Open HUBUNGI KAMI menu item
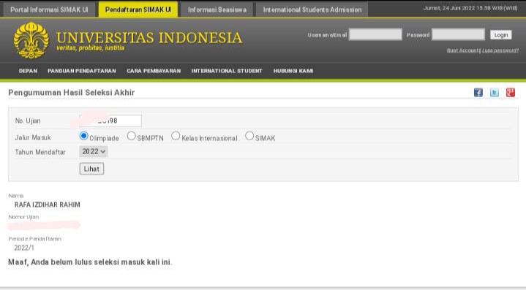Image resolution: width=526 pixels, height=290 pixels. [293, 71]
